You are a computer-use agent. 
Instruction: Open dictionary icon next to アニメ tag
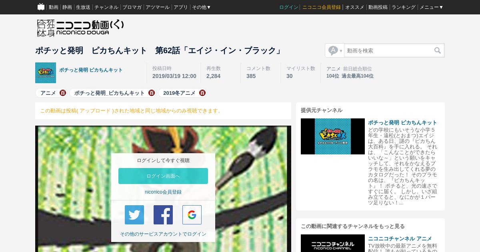[63, 93]
